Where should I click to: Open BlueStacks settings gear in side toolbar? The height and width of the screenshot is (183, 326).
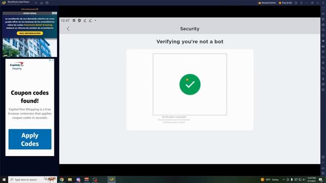(323, 157)
